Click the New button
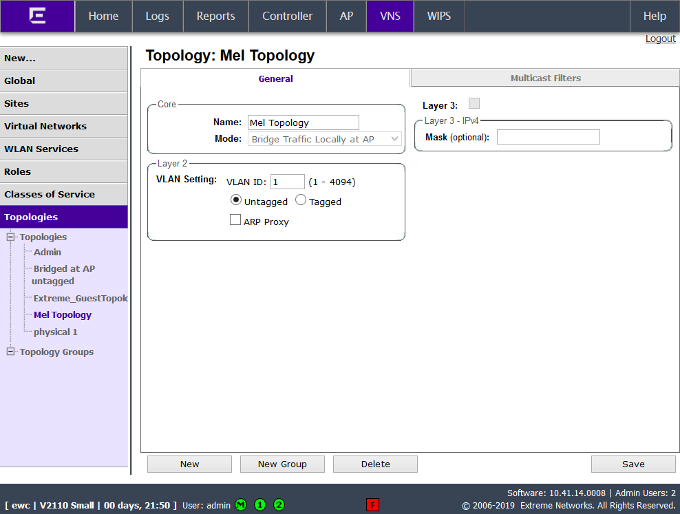The width and height of the screenshot is (680, 514). tap(189, 464)
